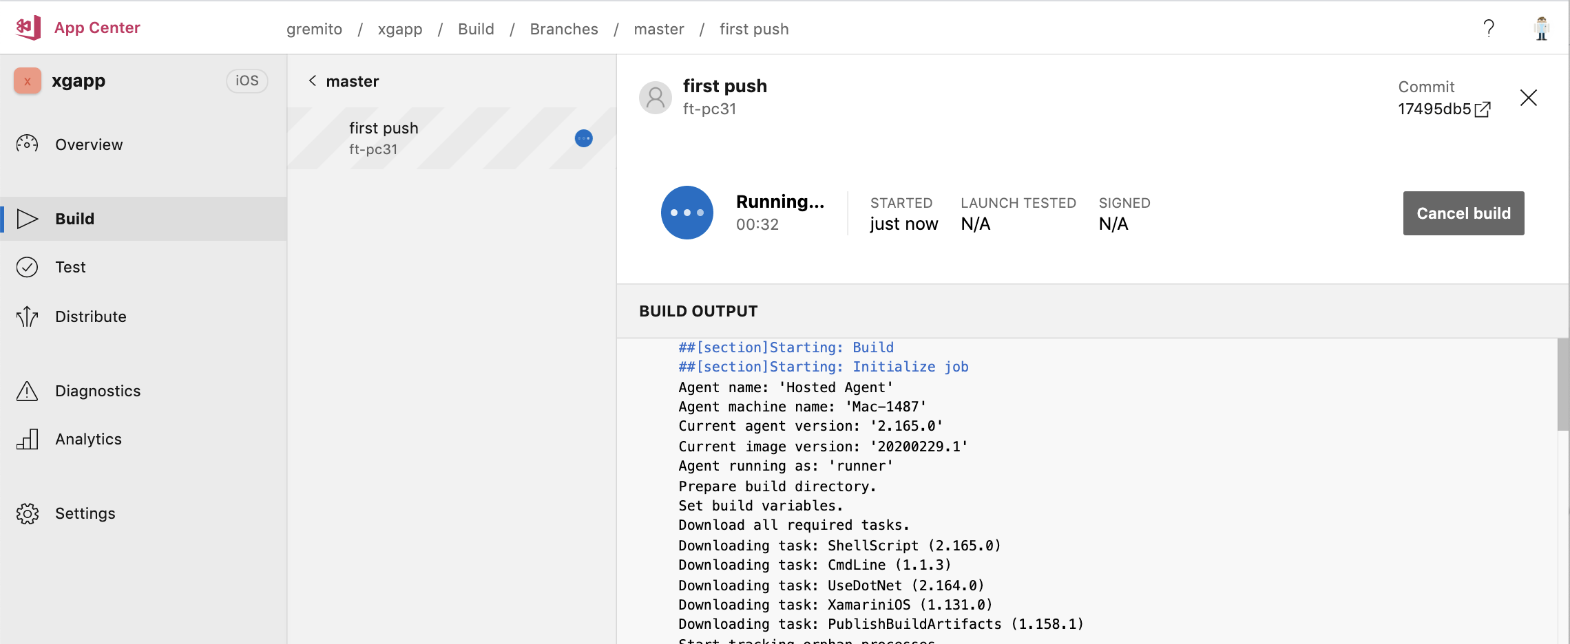The width and height of the screenshot is (1570, 644).
Task: Click the Overview gauge icon
Action: (27, 144)
